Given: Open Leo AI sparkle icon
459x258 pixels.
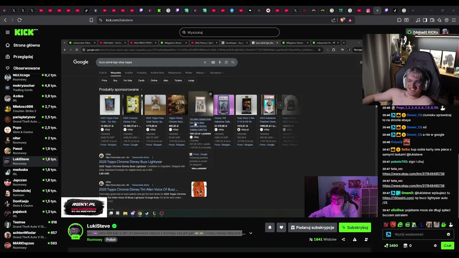Looking at the screenshot, I should click(x=439, y=20).
